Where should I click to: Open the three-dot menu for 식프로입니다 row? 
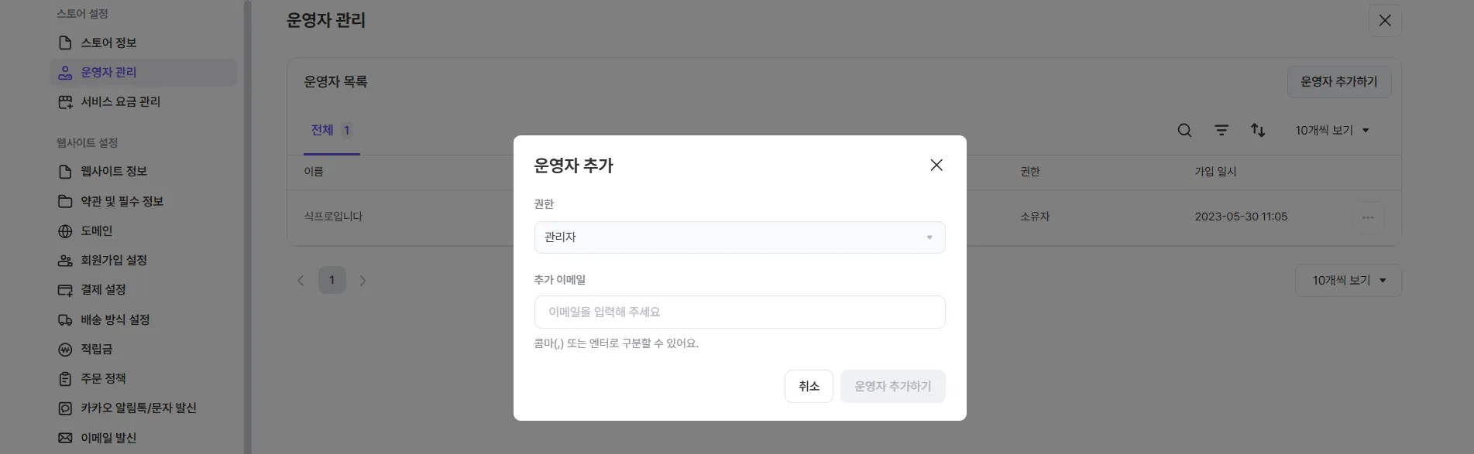pos(1368,217)
